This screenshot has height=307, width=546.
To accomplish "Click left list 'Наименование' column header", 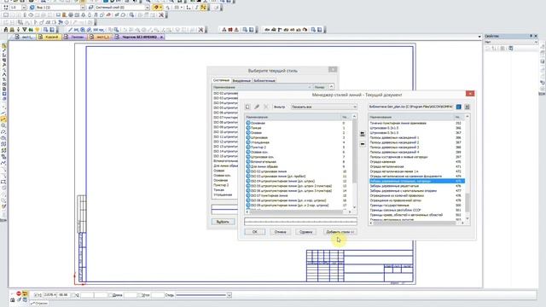I will 293,117.
